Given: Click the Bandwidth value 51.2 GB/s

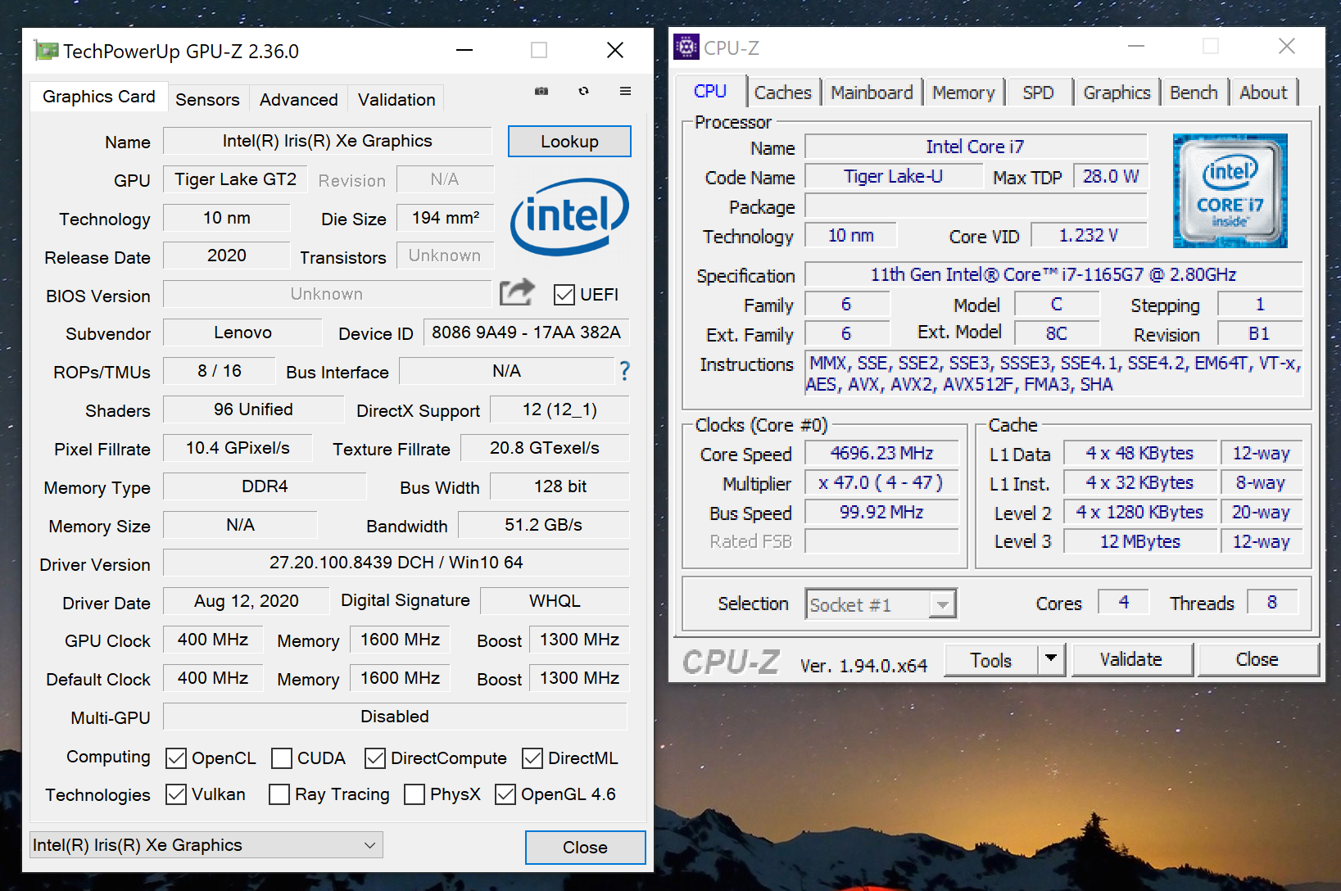Looking at the screenshot, I should pyautogui.click(x=543, y=525).
